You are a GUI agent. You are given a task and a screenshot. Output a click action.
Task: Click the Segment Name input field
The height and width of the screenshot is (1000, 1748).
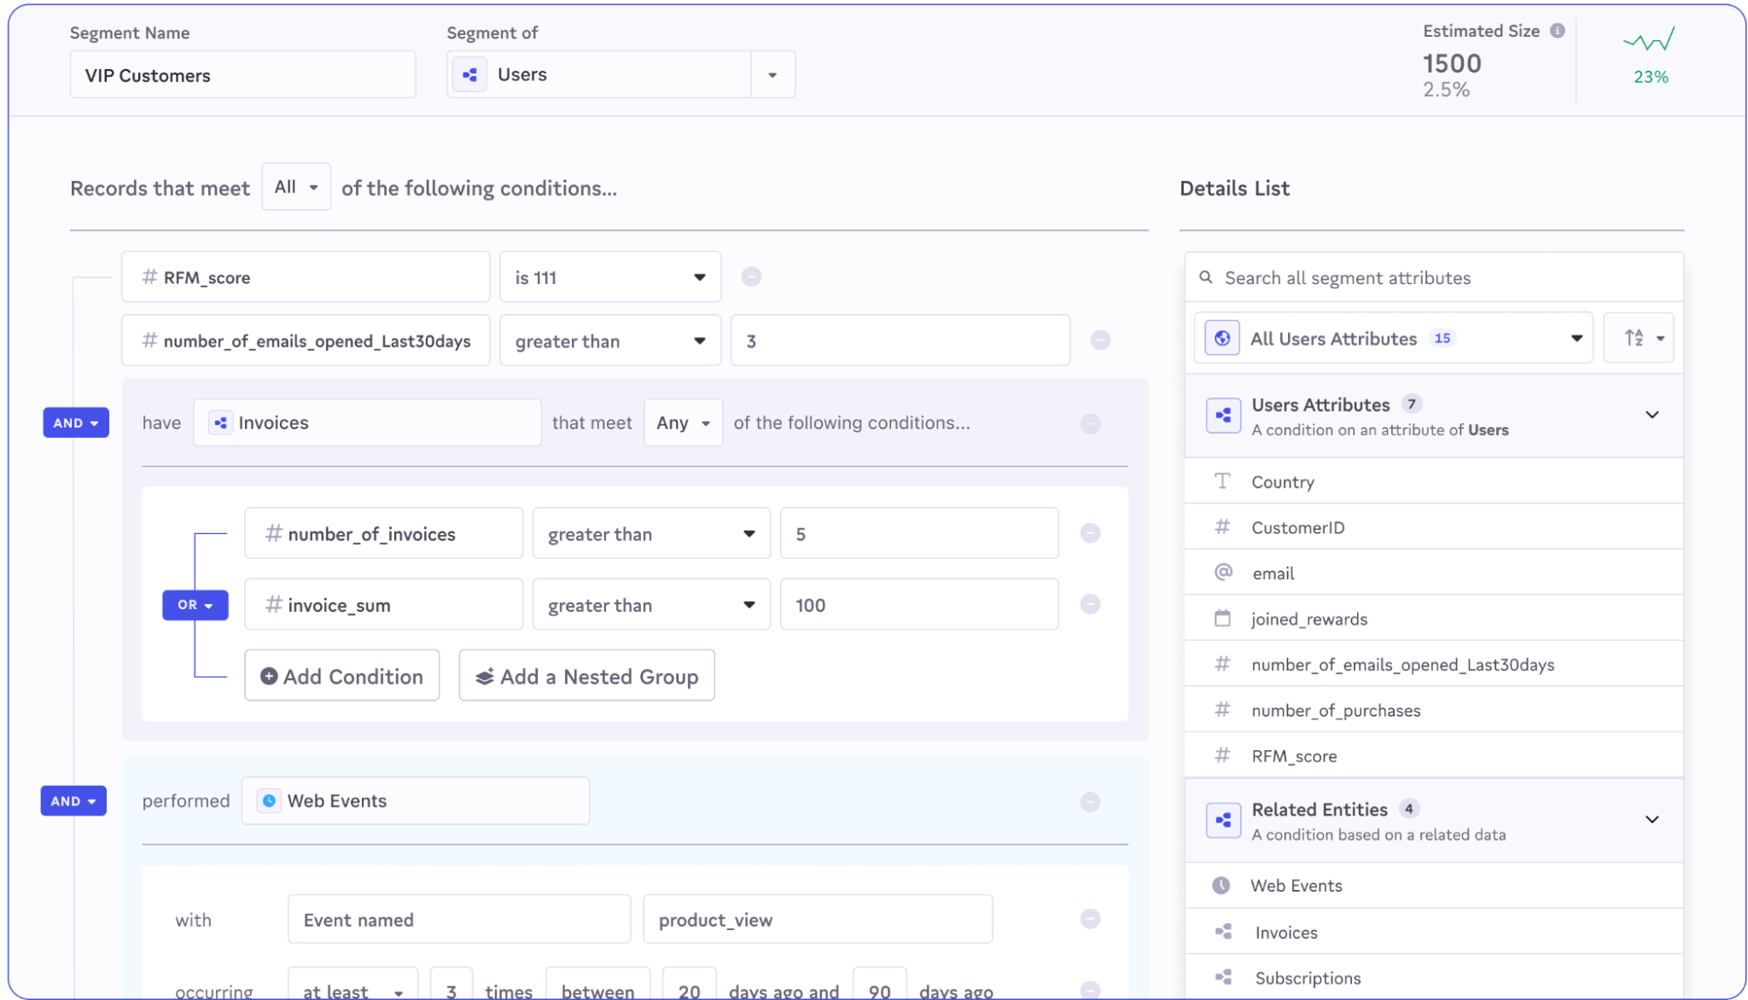tap(242, 75)
